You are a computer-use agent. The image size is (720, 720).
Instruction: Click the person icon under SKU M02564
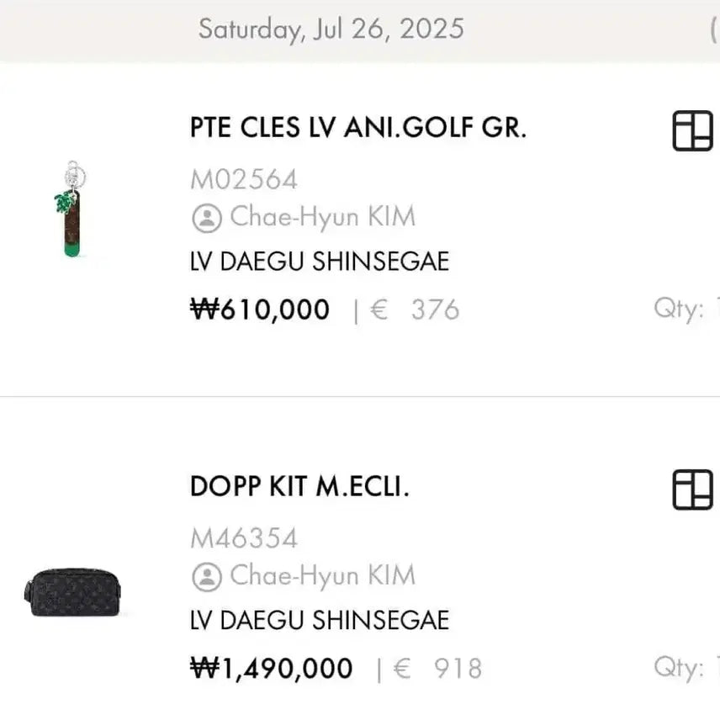(206, 218)
